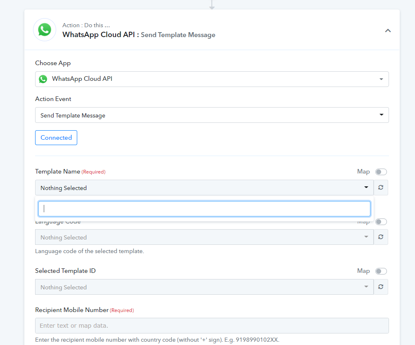Click the 'Action : Do this ...' header text
This screenshot has width=415, height=345.
click(86, 26)
